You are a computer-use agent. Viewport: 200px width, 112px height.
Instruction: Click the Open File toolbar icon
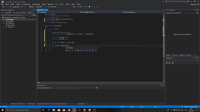pos(13,7)
